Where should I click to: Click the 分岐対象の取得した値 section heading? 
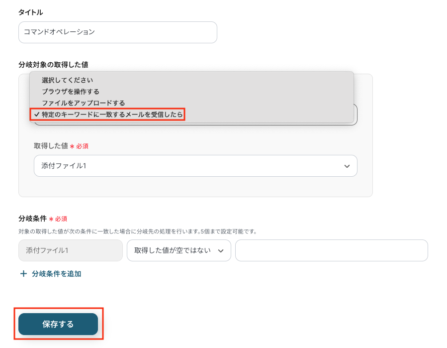pyautogui.click(x=53, y=64)
